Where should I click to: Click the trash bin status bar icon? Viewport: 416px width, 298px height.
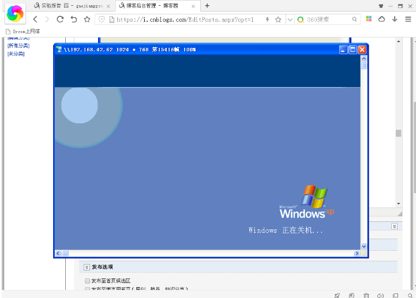(366, 295)
